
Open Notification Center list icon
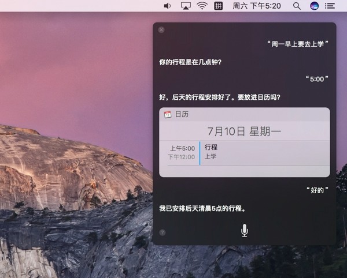click(330, 6)
